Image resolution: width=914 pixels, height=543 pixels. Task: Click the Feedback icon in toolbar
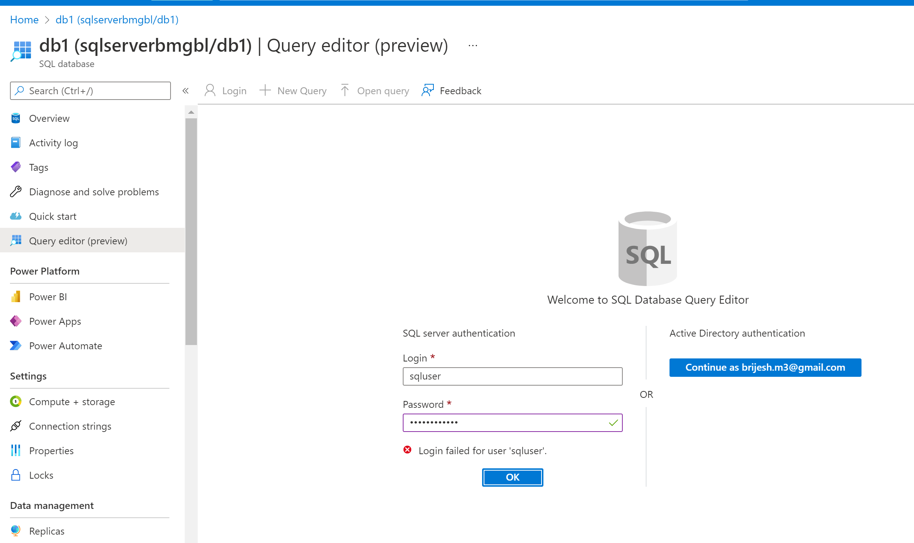427,91
